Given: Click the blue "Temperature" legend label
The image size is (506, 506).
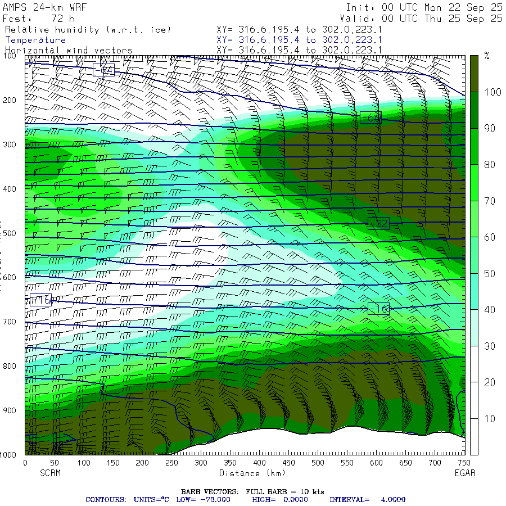Looking at the screenshot, I should tap(35, 40).
